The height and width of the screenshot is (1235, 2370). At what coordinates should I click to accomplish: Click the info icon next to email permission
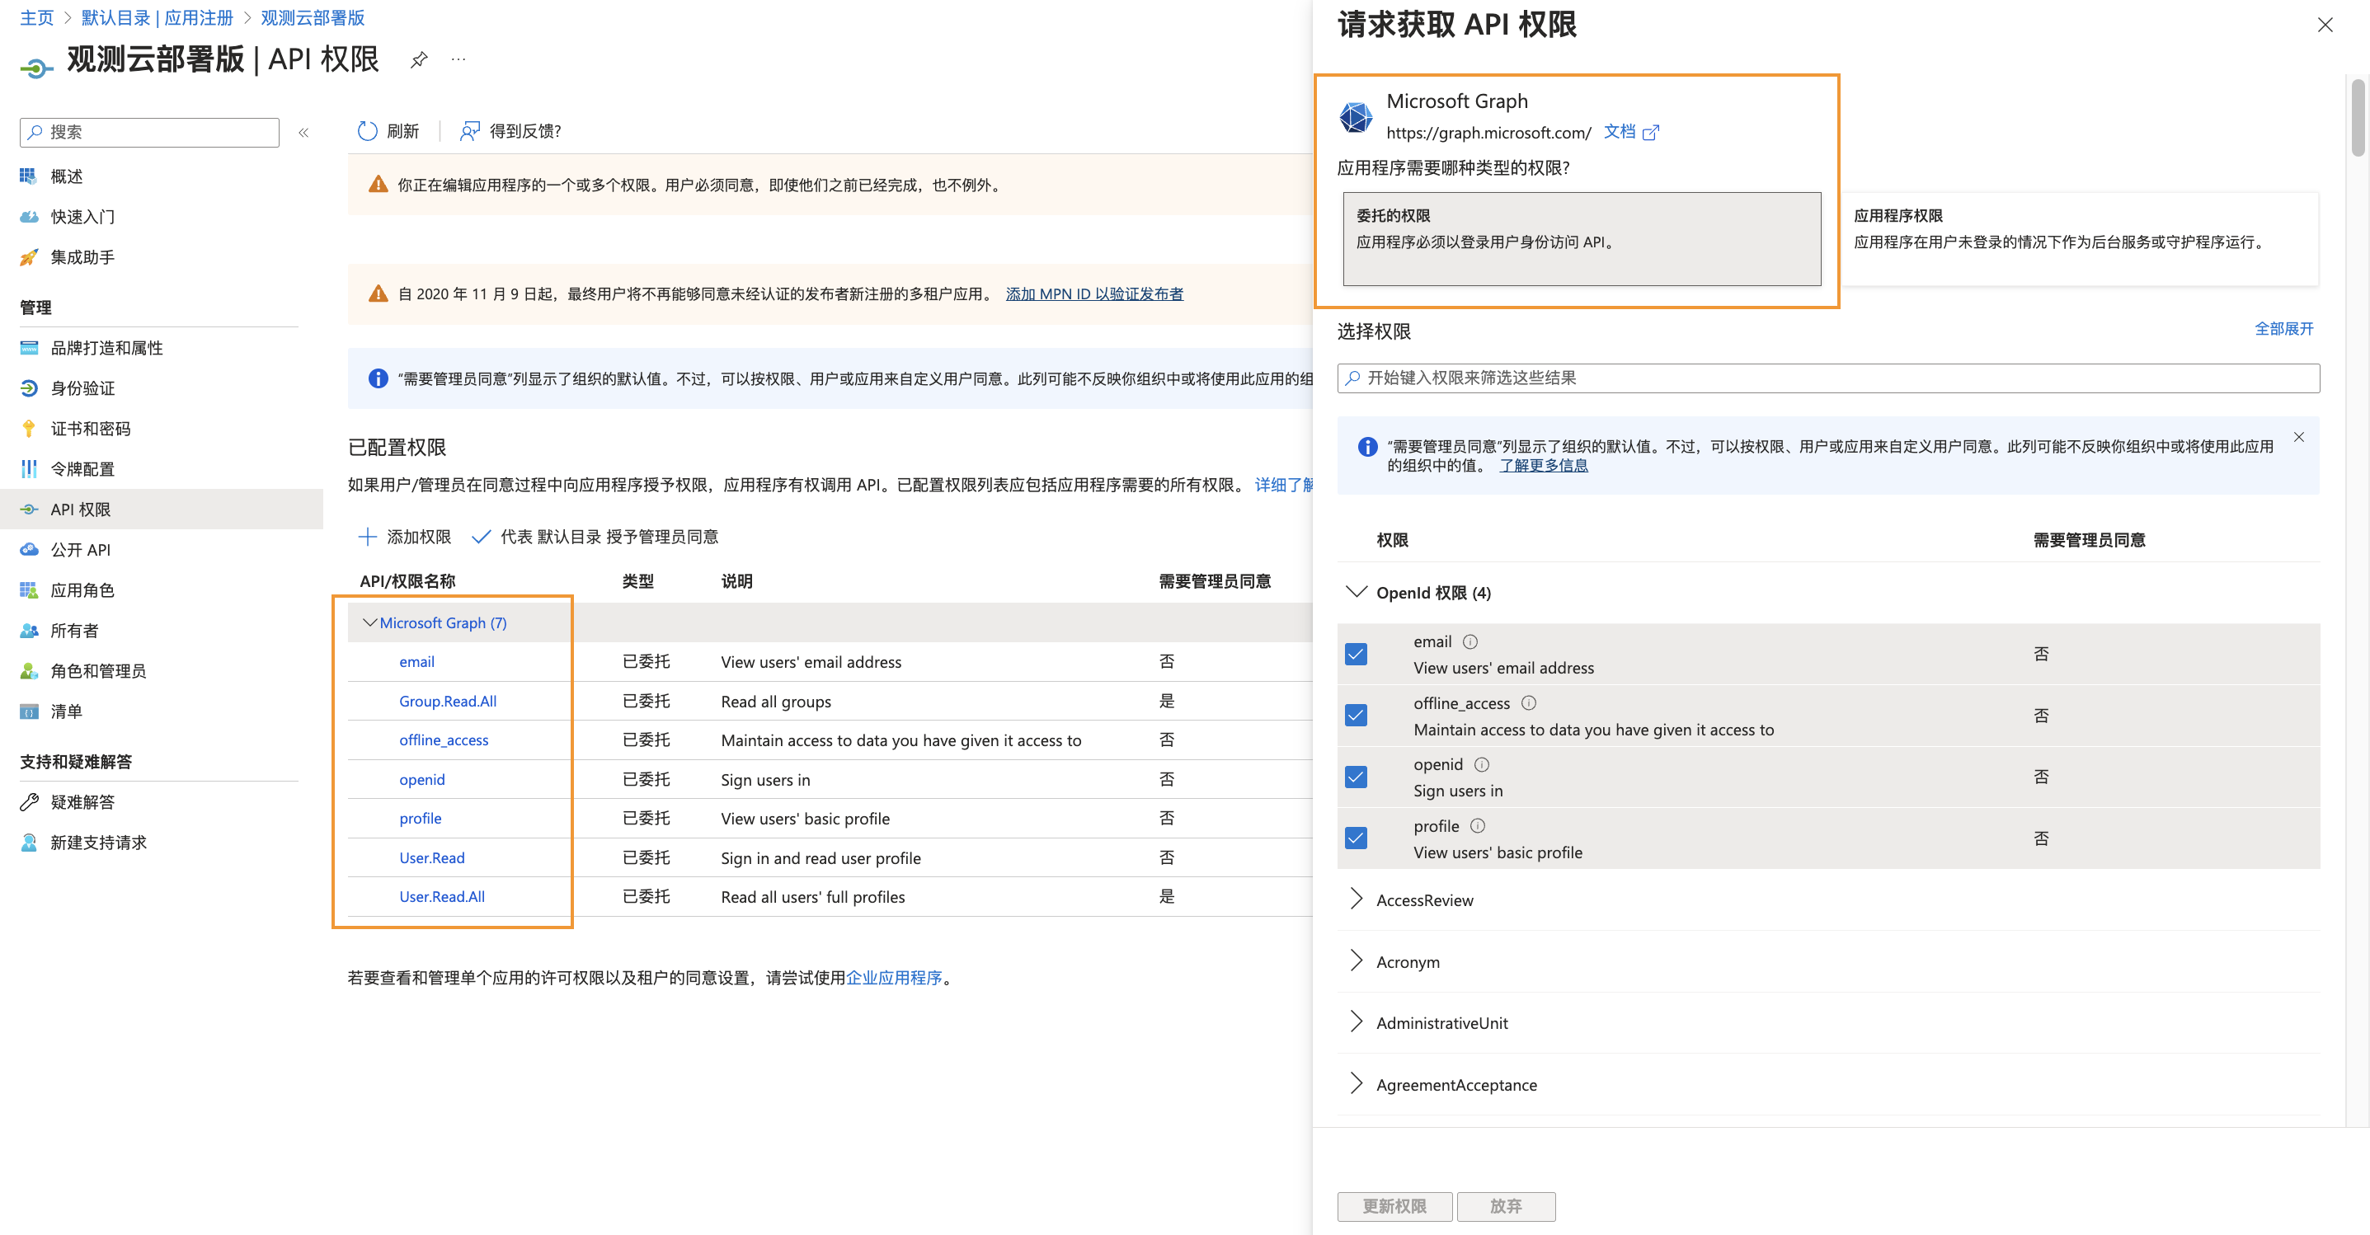(1470, 642)
